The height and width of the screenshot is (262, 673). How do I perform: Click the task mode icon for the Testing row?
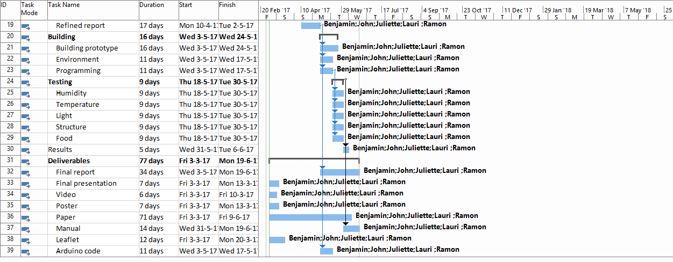click(26, 82)
